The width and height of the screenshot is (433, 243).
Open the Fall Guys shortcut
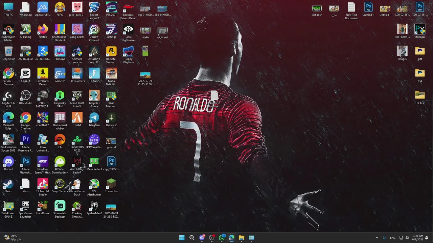pyautogui.click(x=60, y=53)
